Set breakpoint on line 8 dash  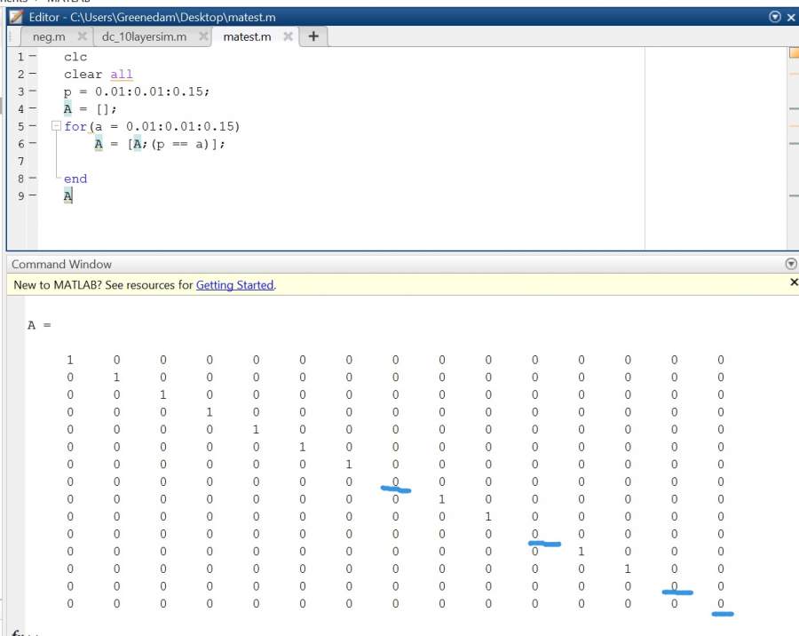(x=33, y=178)
